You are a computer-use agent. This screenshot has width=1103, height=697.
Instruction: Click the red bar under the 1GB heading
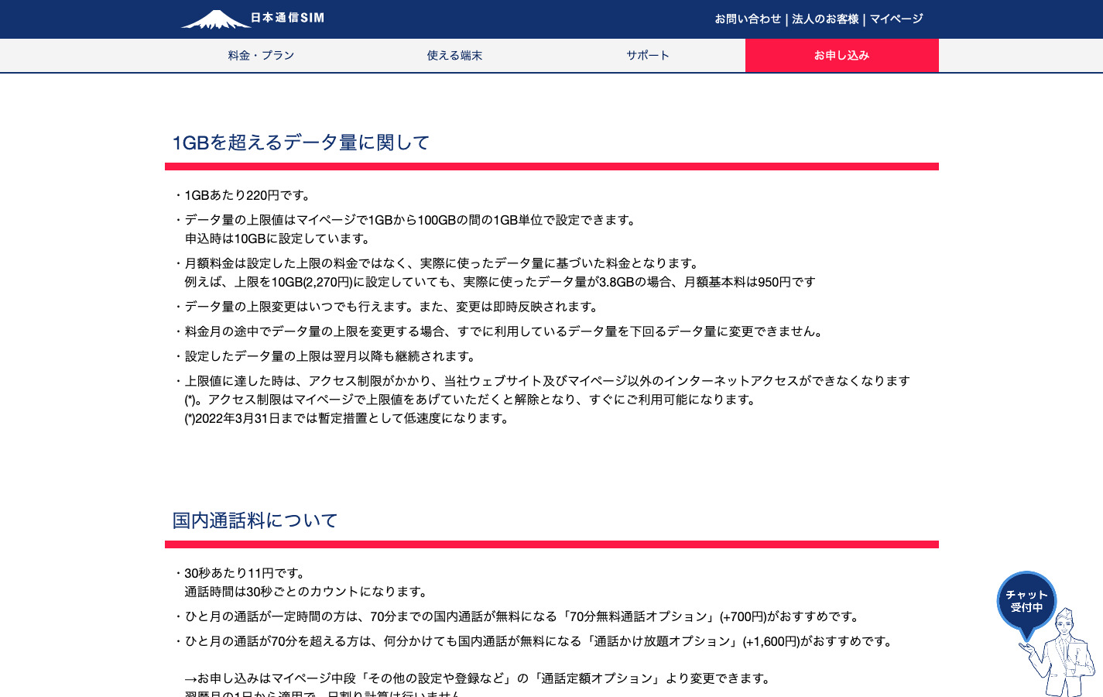(x=551, y=167)
